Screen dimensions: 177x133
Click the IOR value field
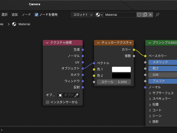click(163, 75)
